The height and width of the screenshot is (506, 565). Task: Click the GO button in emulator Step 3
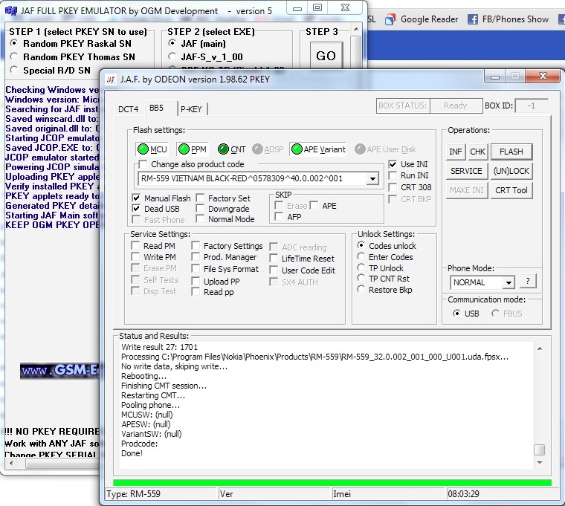coord(326,56)
